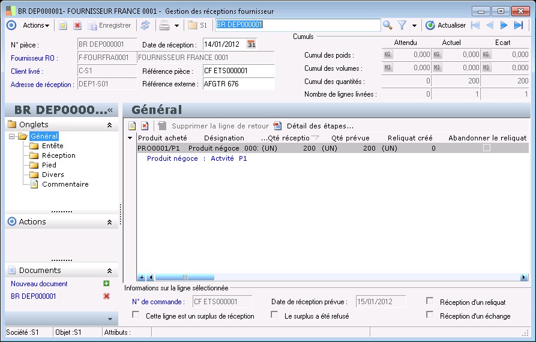Image resolution: width=536 pixels, height=342 pixels.
Task: Sort by Qté réception column header
Action: tap(290, 138)
